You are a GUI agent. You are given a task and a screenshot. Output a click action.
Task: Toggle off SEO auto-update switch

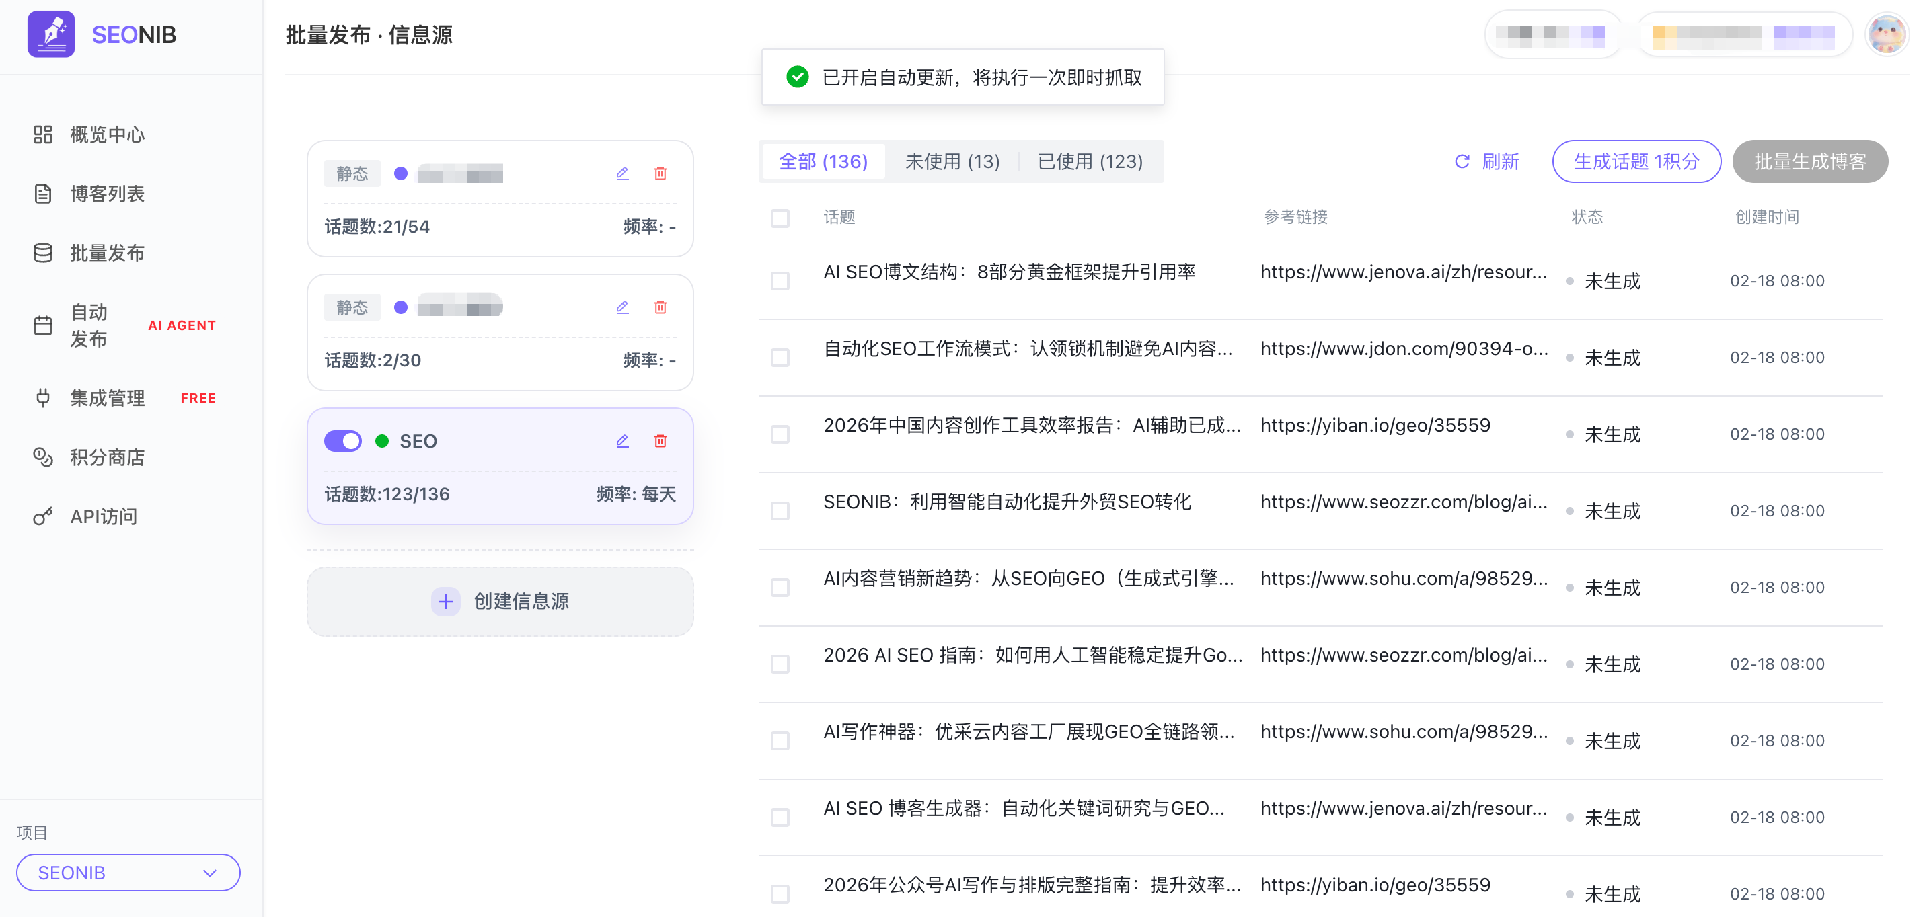coord(343,440)
